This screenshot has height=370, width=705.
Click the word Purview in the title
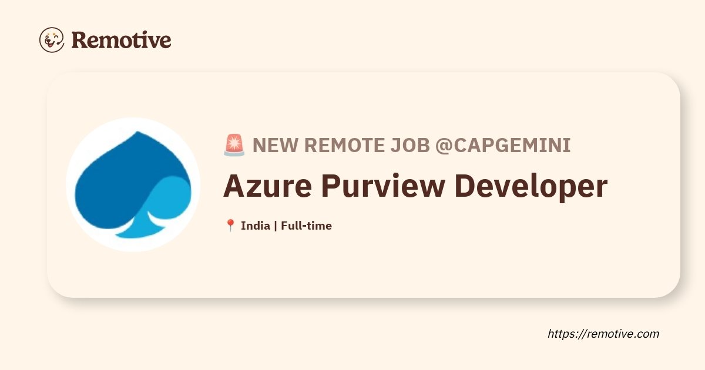click(384, 187)
